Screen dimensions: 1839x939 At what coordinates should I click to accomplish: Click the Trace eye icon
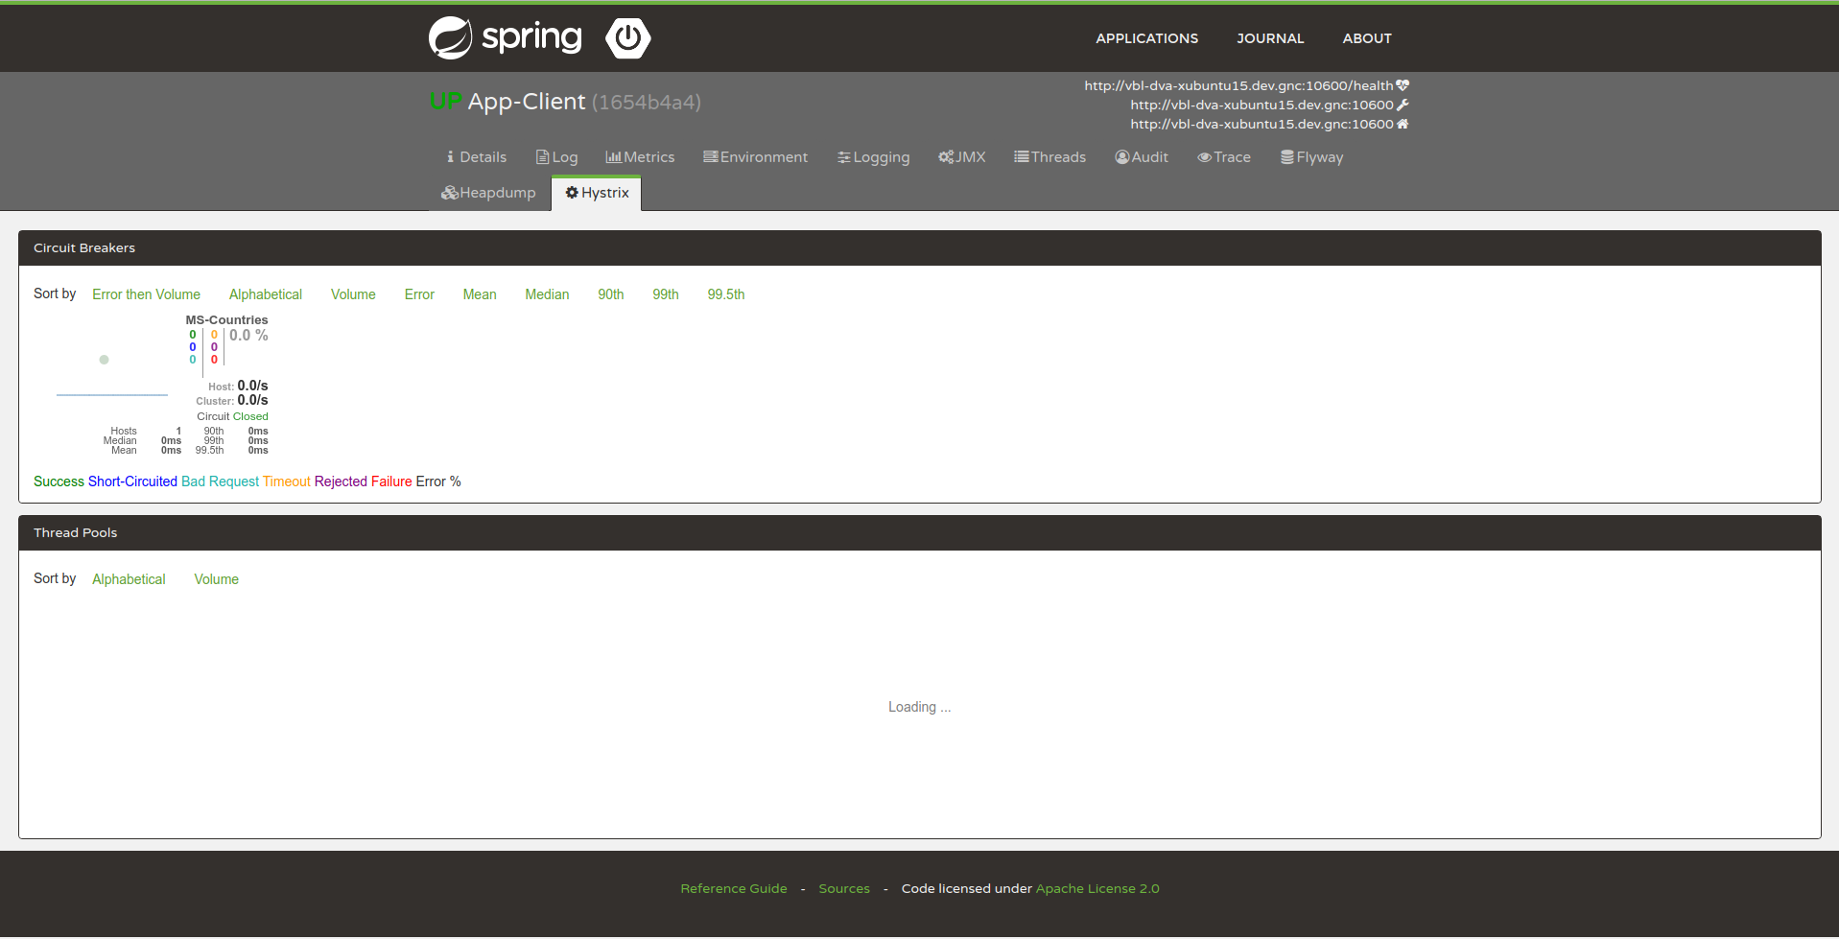click(1205, 157)
